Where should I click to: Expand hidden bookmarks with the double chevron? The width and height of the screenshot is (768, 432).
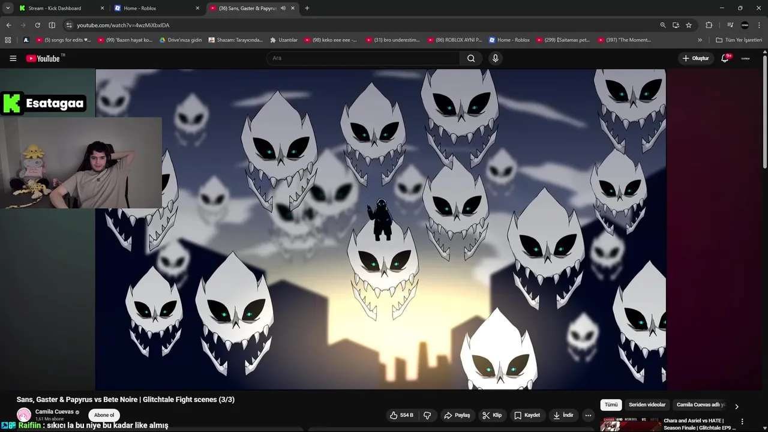click(700, 40)
